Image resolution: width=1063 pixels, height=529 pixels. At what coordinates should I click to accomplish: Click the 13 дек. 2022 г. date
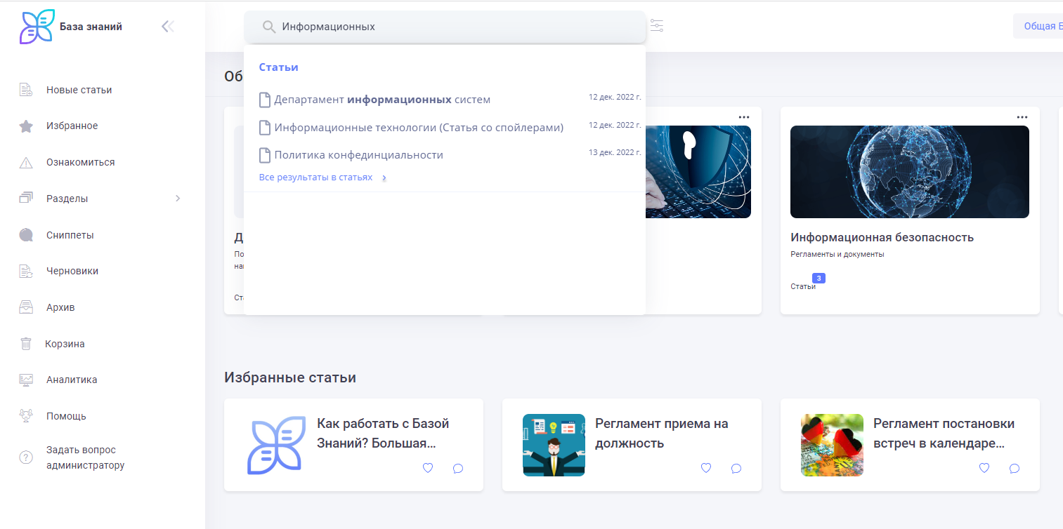coord(615,152)
